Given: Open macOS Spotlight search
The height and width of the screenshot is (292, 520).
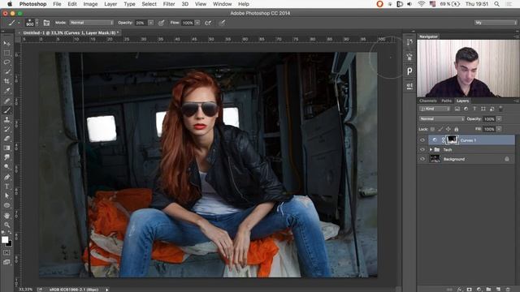Looking at the screenshot, I should pyautogui.click(x=496, y=4).
